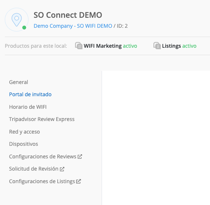Screen dimensions: 210x205
Task: Select Portal de invitado menu item
Action: (30, 94)
